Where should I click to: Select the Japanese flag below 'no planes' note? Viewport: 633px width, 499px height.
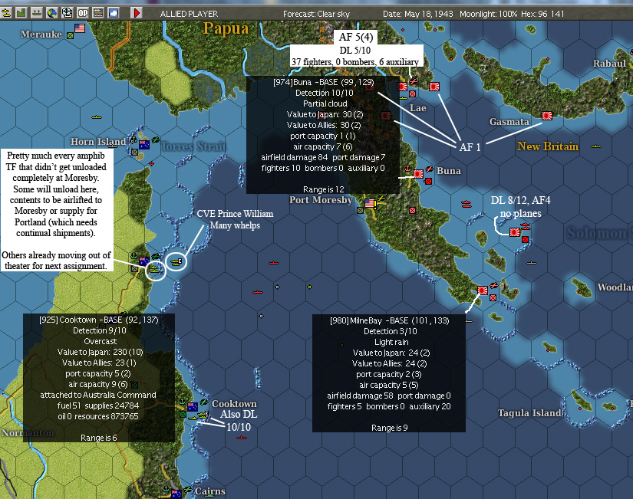point(515,232)
